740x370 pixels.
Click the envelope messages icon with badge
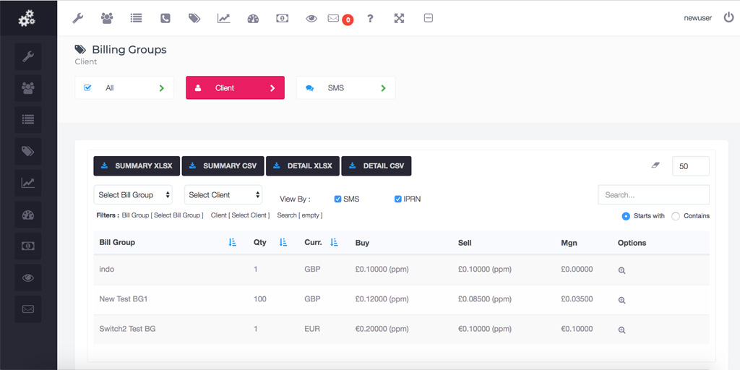[334, 18]
